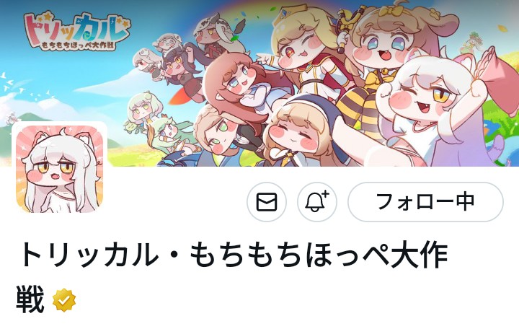
Task: Click the gold verified checkmark badge
Action: (64, 300)
